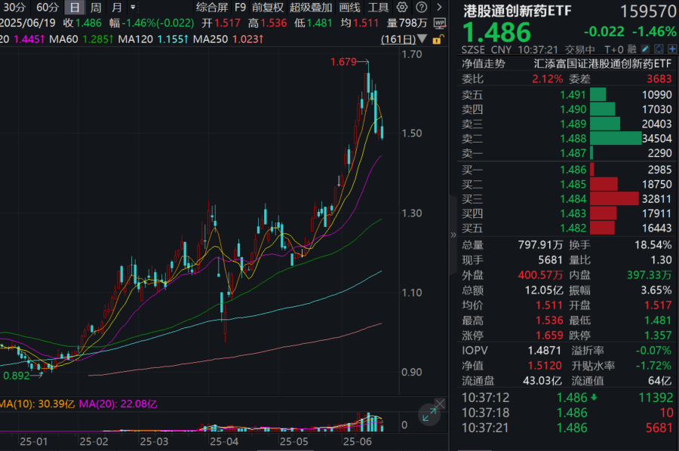Click the blue plus icon after T+0
Screen dimensions: 679x451
point(671,48)
